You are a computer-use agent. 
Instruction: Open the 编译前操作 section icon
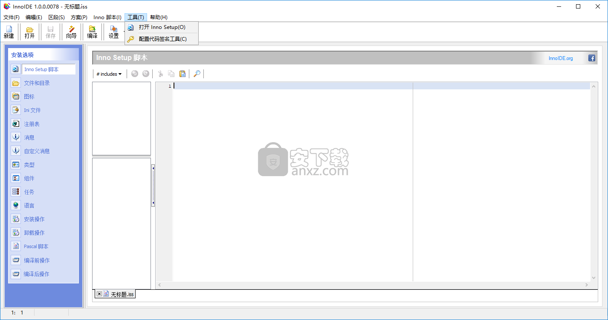pos(16,260)
